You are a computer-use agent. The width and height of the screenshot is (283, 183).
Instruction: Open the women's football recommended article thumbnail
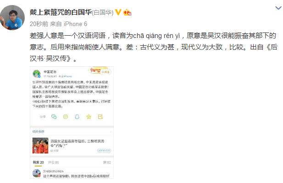40,145
